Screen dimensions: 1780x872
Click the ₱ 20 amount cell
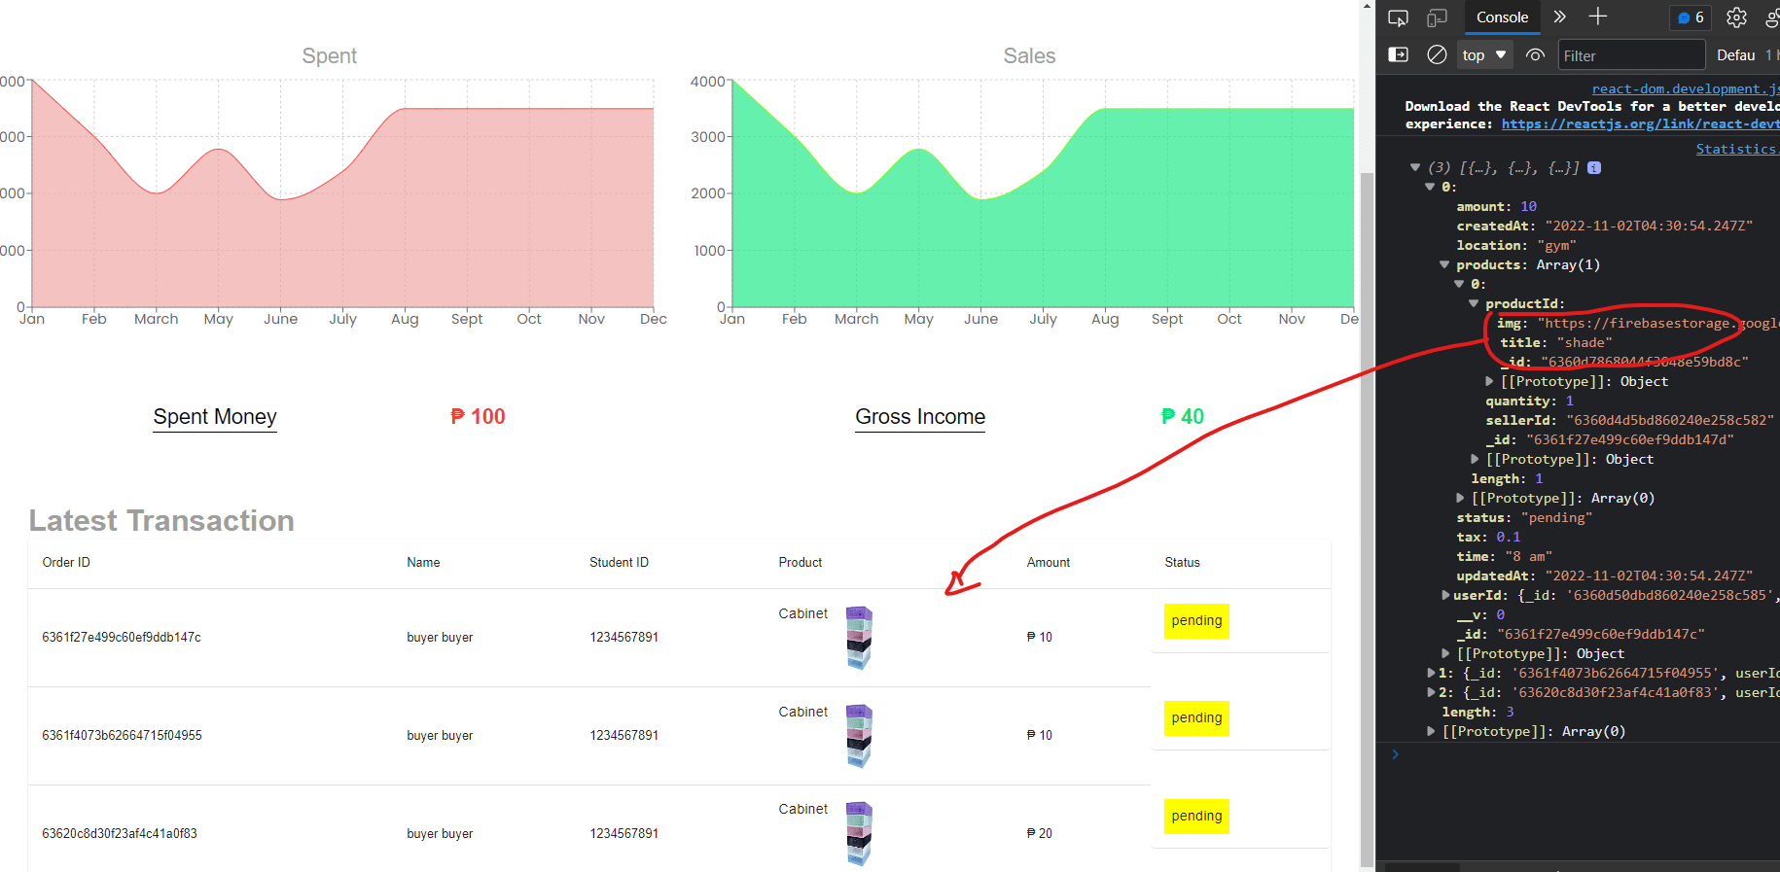pyautogui.click(x=1040, y=834)
